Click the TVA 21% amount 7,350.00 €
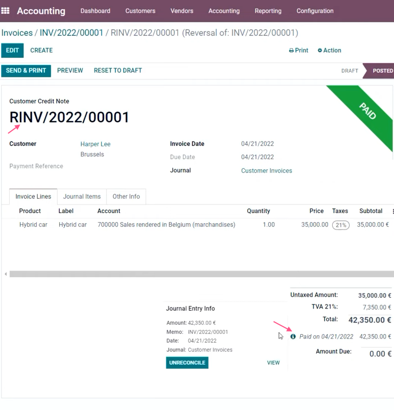 click(377, 307)
